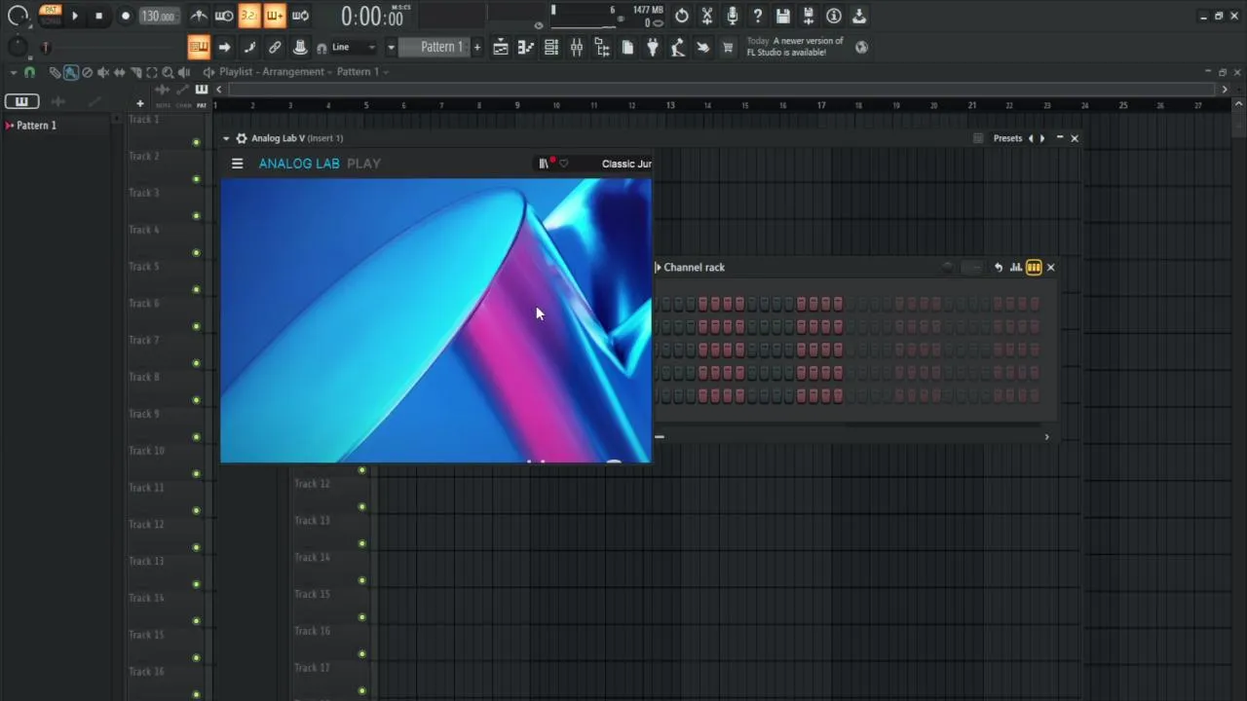Screen dimensions: 1247x701
Task: Select the Playlist mute tool icon
Action: (x=103, y=72)
